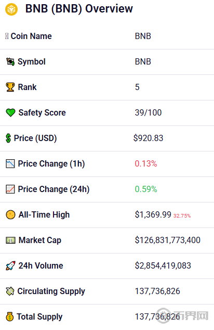This screenshot has height=330, width=214.
Task: Click the BNB coin logo icon
Action: (x=11, y=9)
